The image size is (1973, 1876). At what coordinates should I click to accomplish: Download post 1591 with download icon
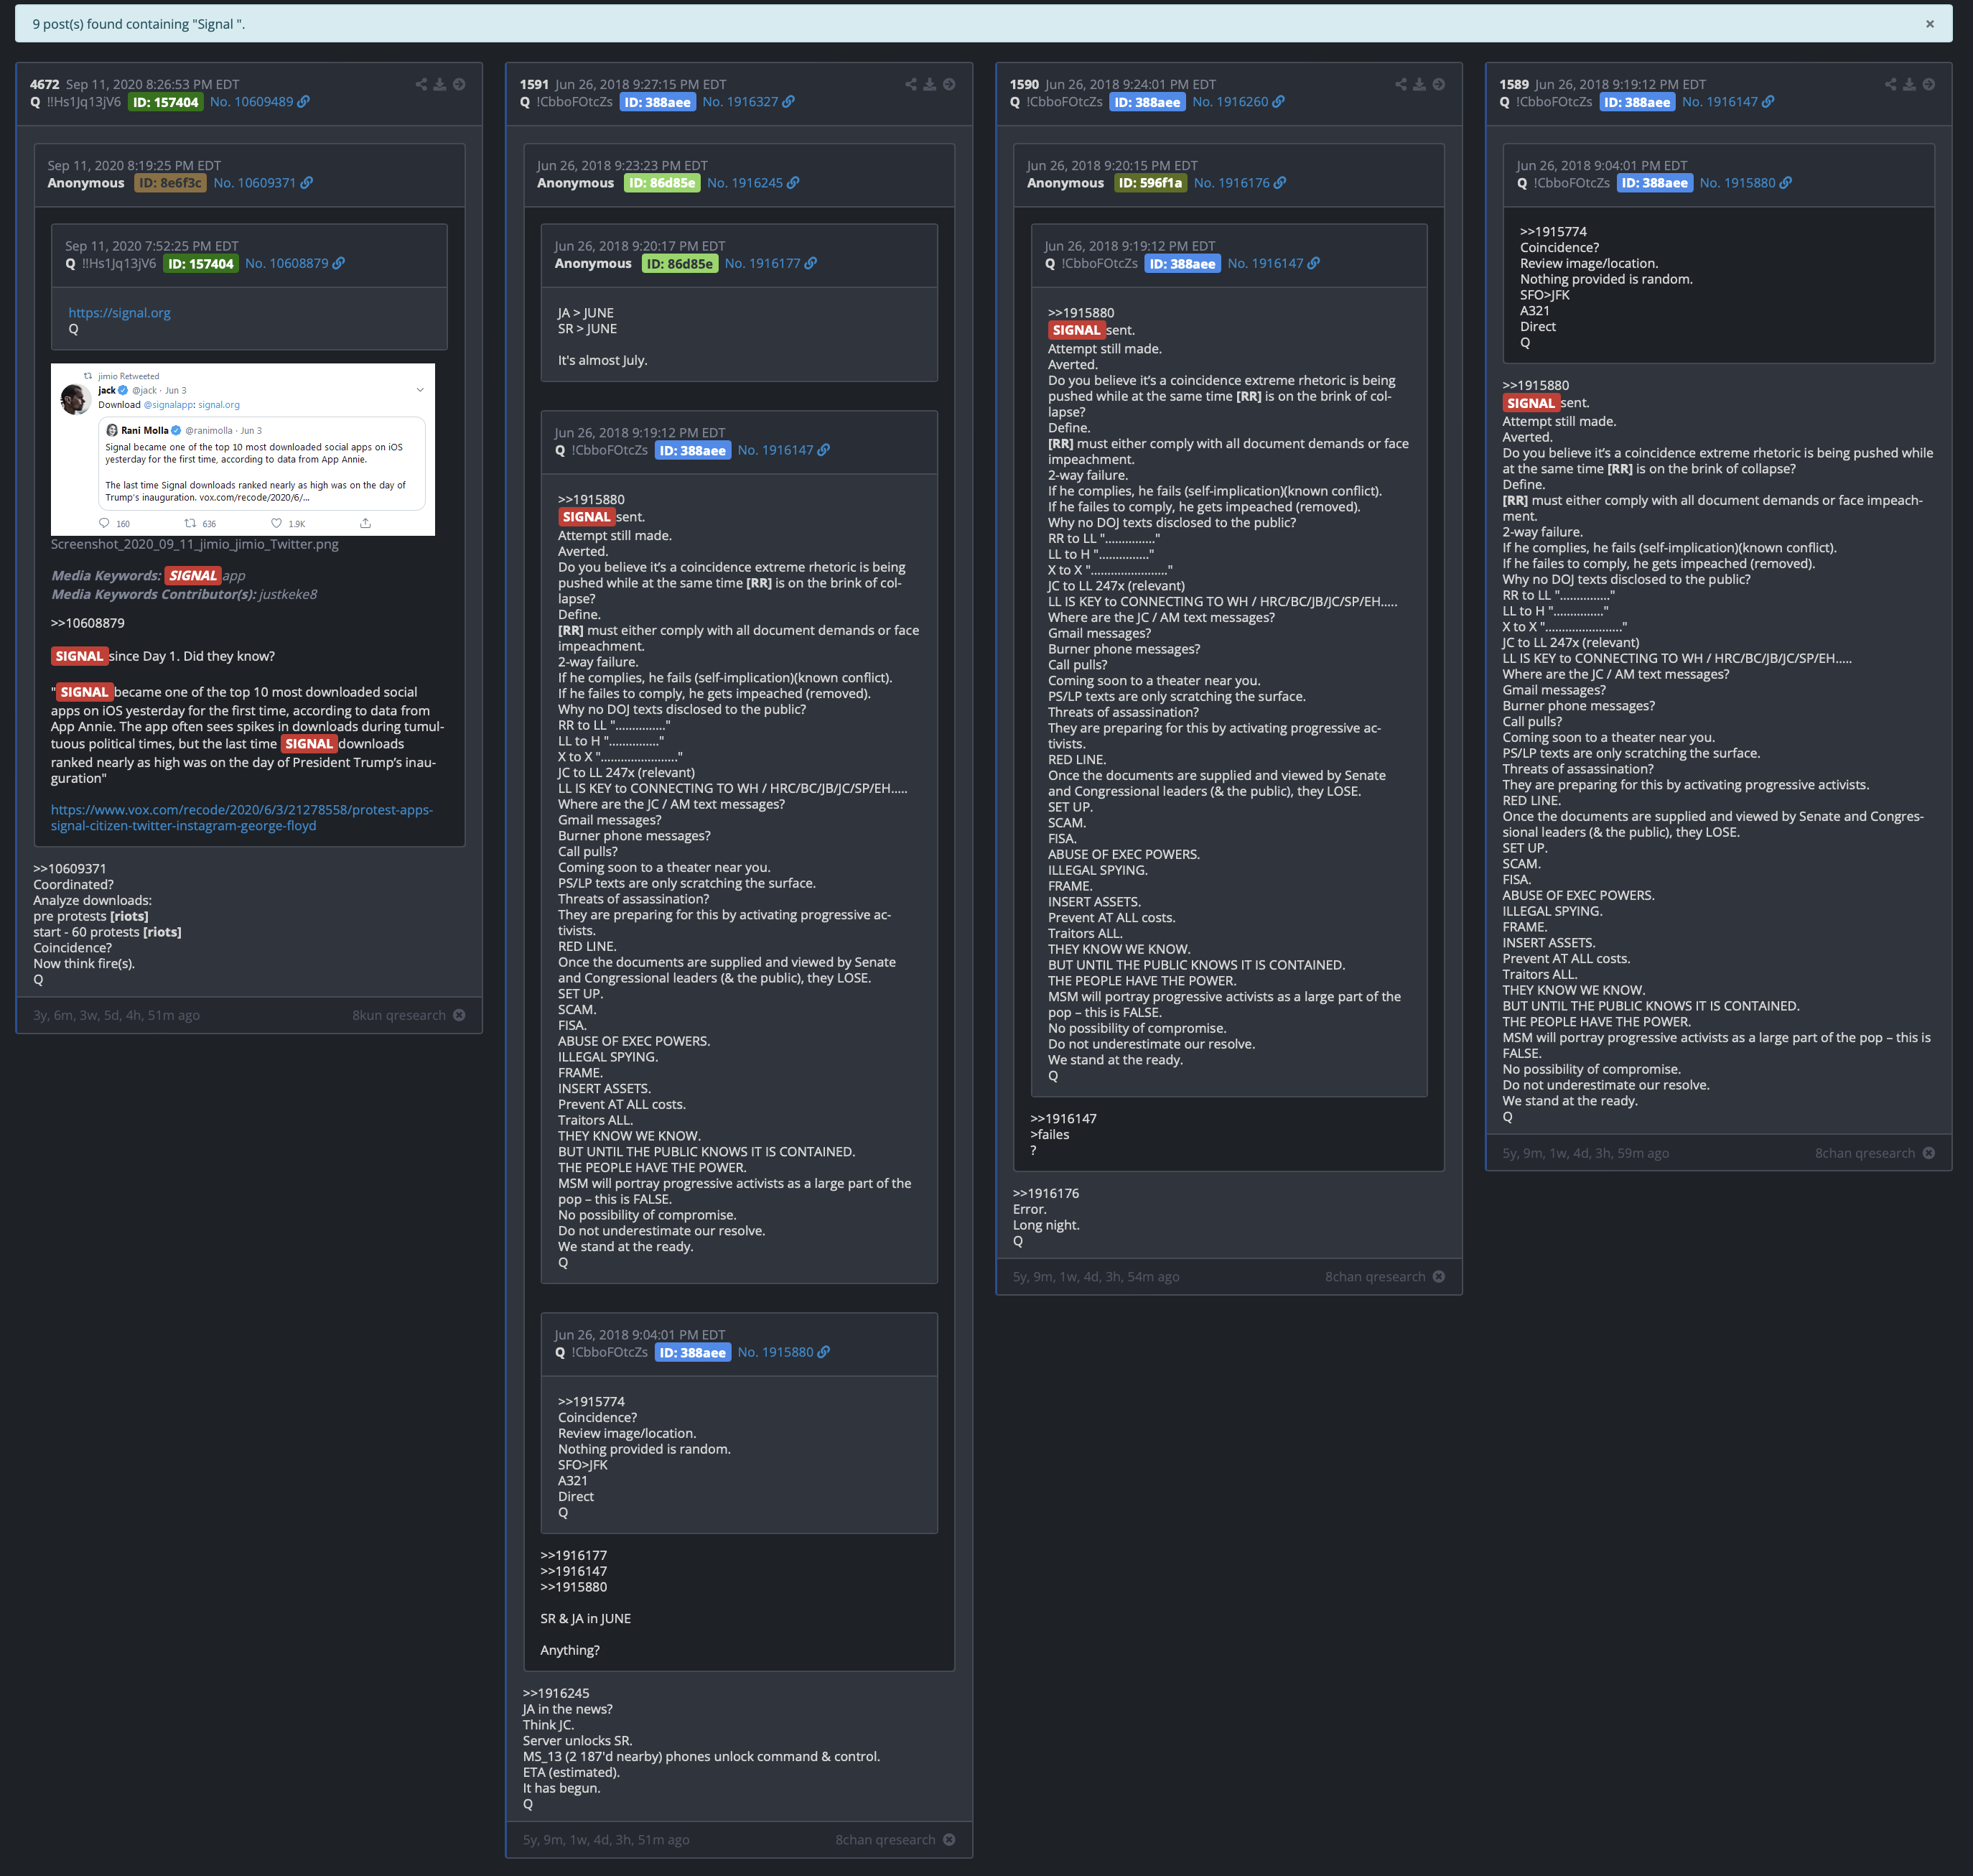(930, 84)
